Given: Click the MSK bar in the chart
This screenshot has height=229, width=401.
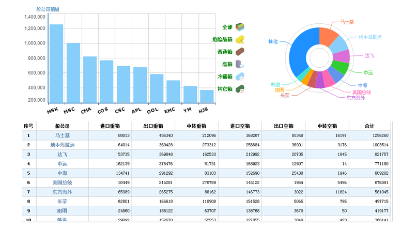Looking at the screenshot, I should point(56,63).
